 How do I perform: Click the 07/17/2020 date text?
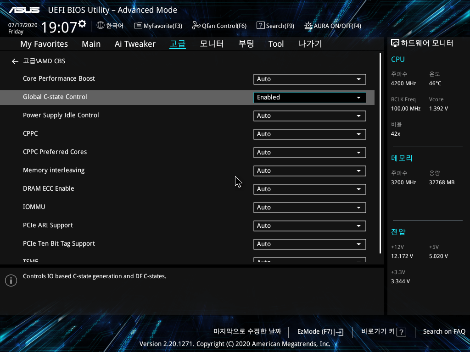[x=23, y=25]
